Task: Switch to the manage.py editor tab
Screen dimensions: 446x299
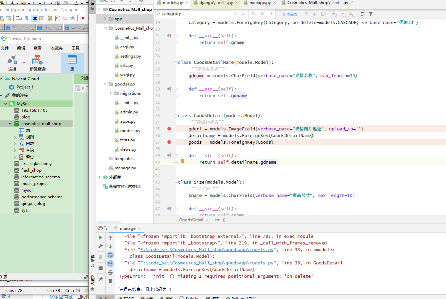Action: coord(260,3)
